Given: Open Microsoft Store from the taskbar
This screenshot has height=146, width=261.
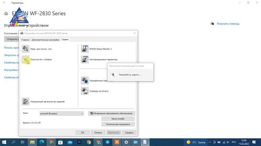Looking at the screenshot, I should pos(60,142).
